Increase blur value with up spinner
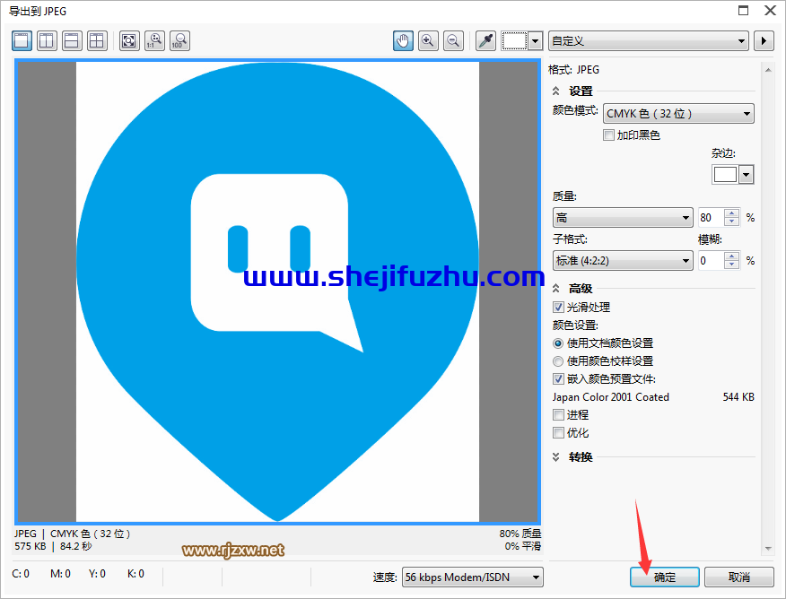Image resolution: width=786 pixels, height=599 pixels. click(732, 256)
